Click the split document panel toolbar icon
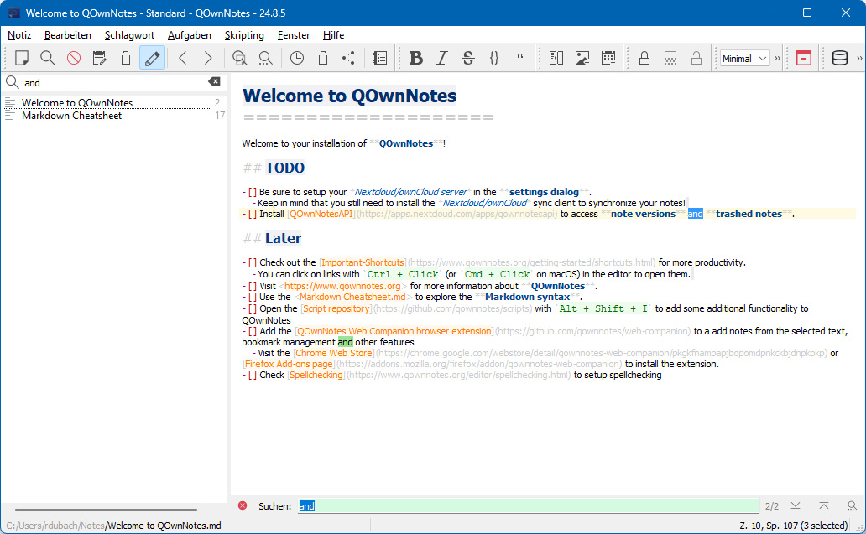The height and width of the screenshot is (534, 866). coord(556,58)
